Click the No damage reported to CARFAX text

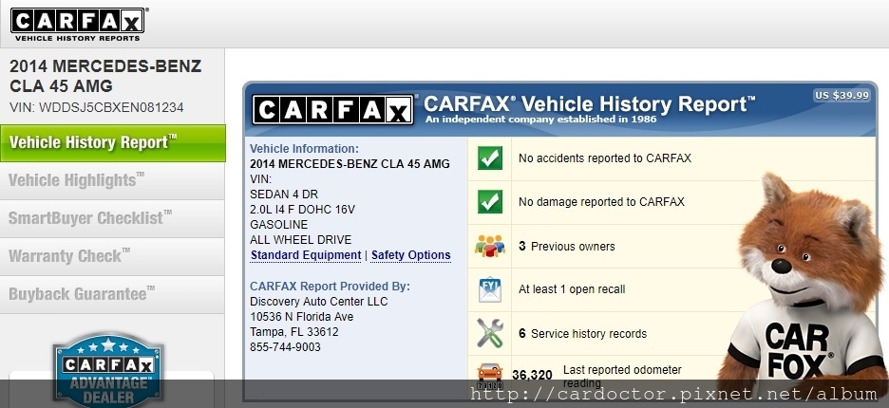coord(601,202)
